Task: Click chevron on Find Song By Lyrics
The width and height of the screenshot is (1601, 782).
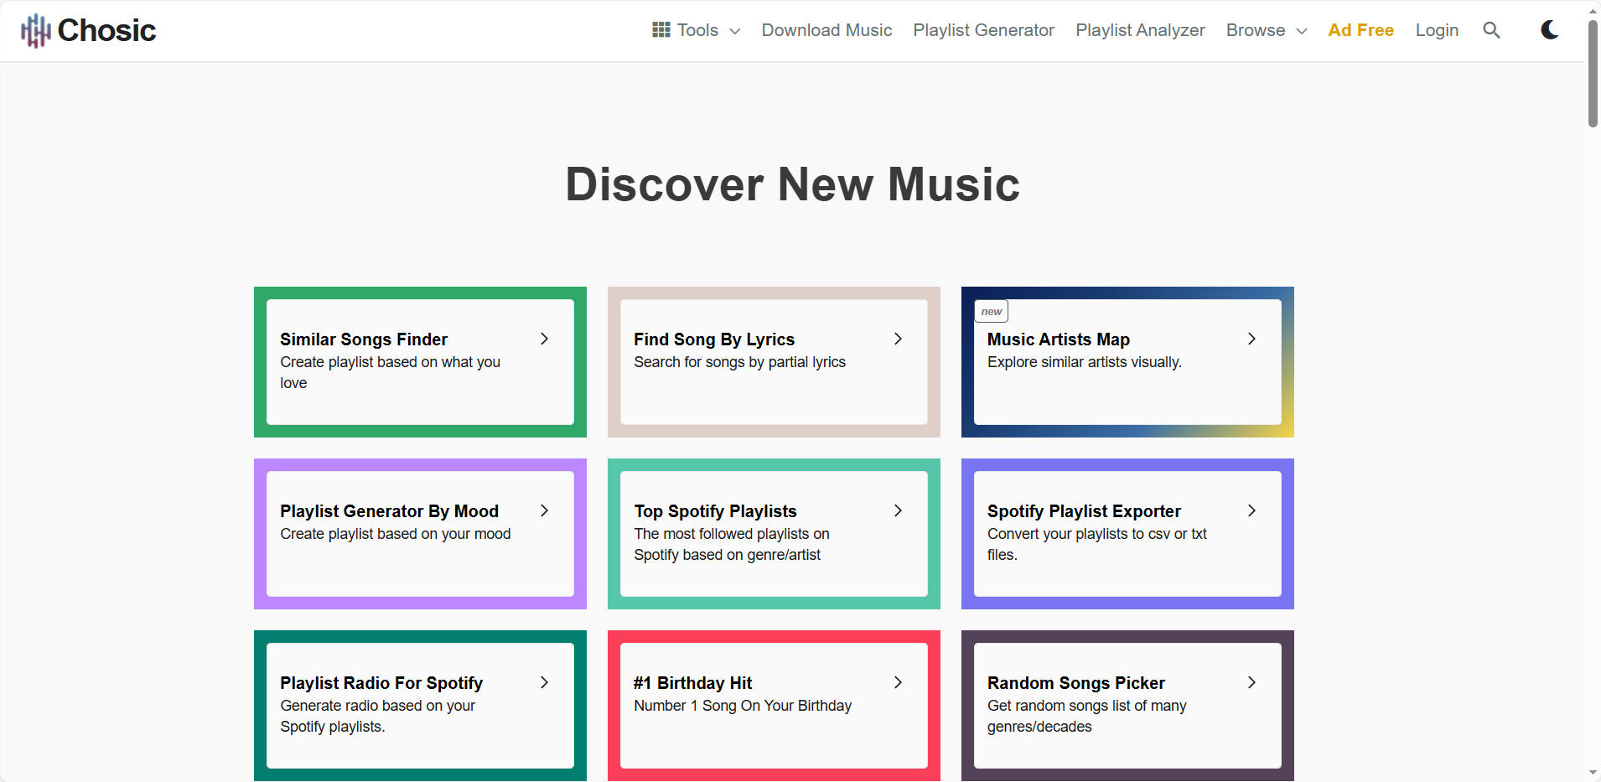Action: 898,339
